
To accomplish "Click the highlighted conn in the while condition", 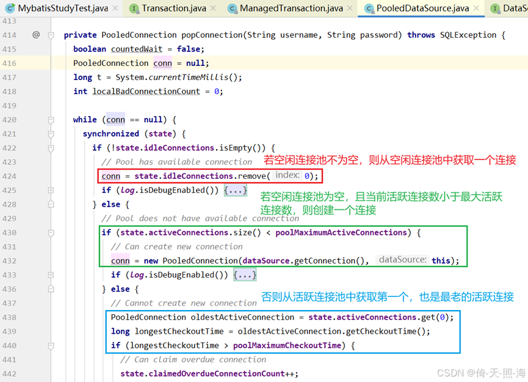I will (x=115, y=120).
